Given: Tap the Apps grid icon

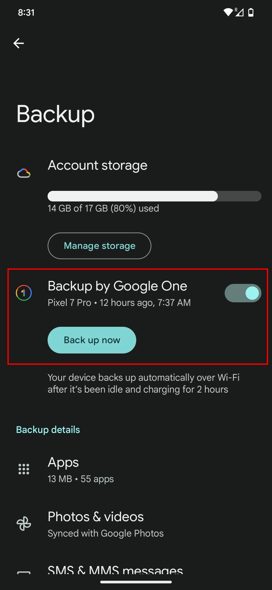Looking at the screenshot, I should [24, 469].
